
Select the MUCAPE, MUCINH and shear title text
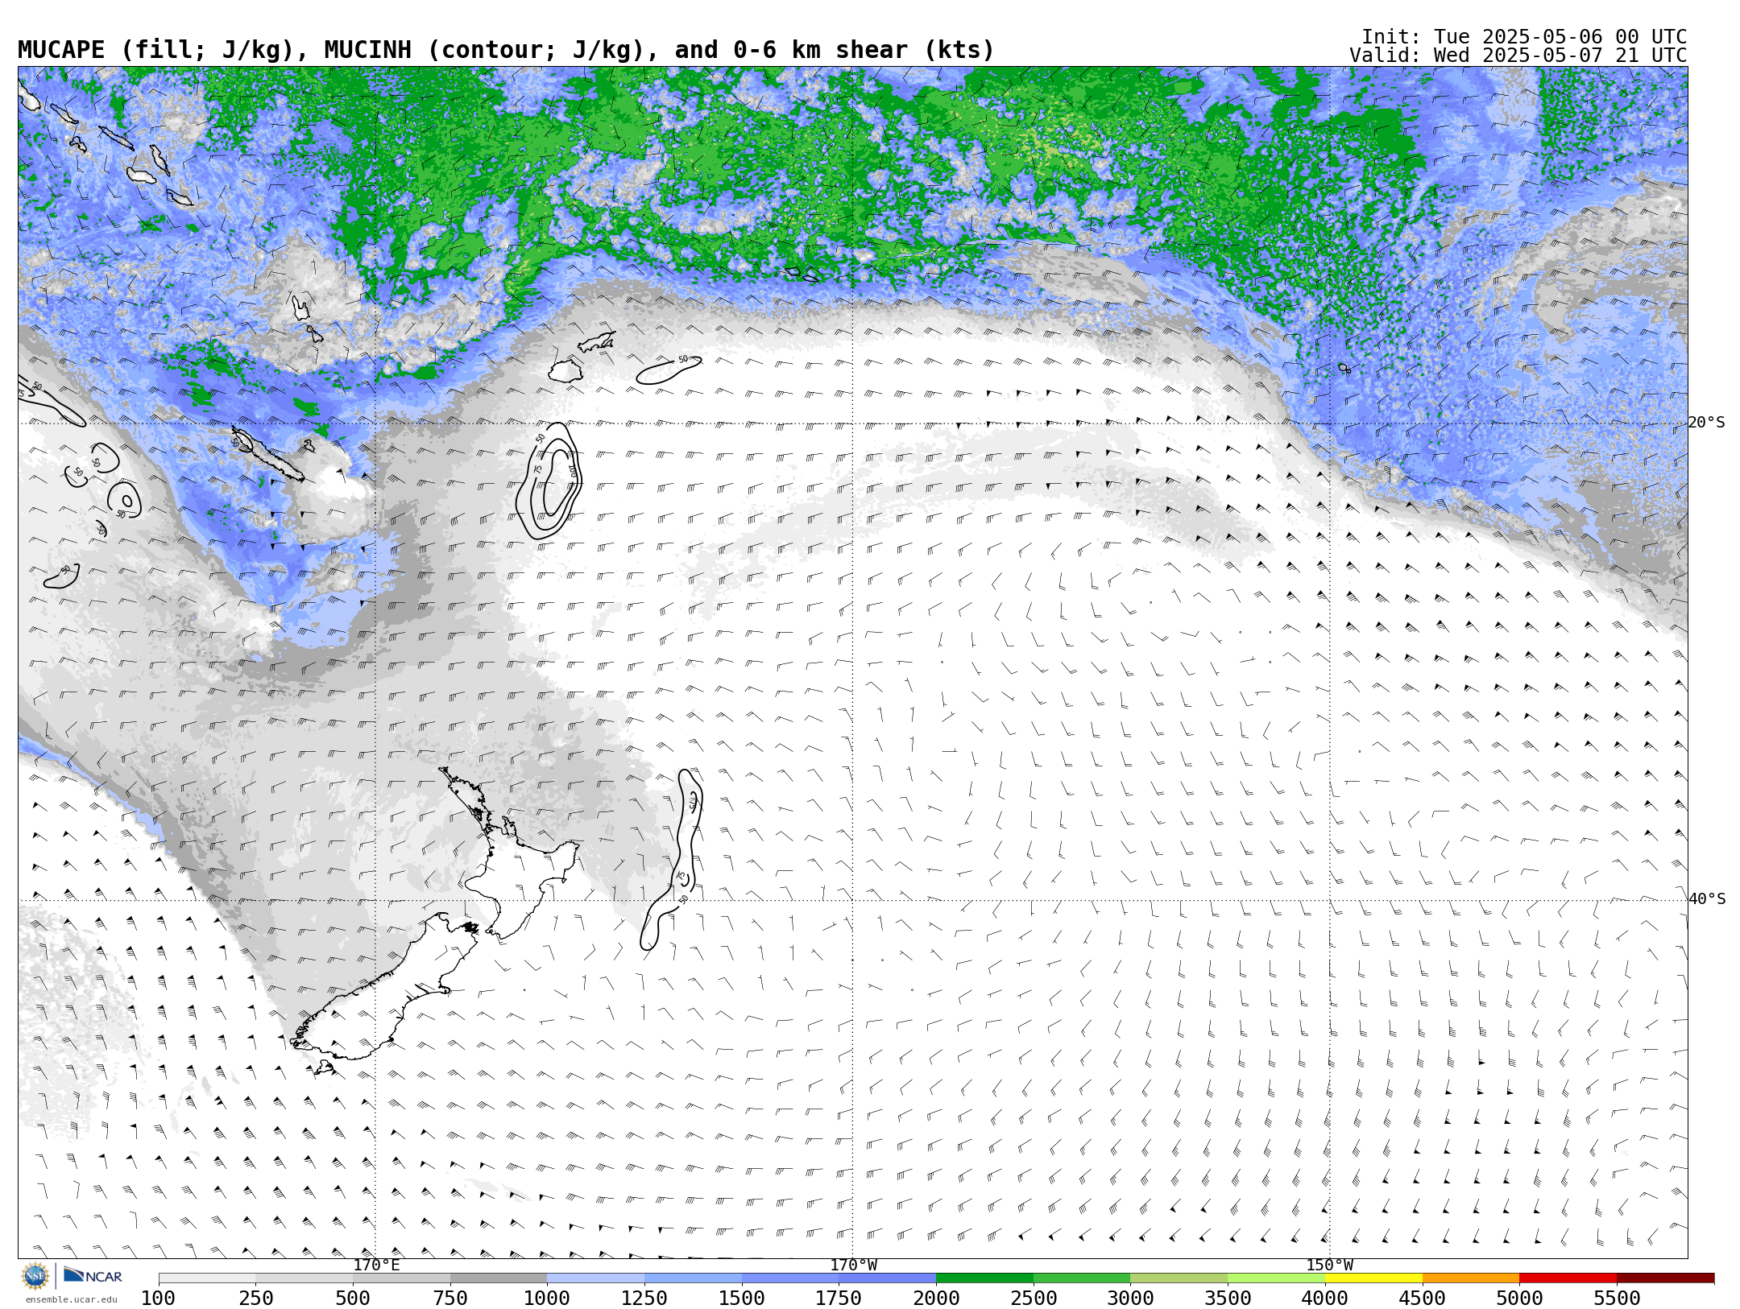[506, 50]
